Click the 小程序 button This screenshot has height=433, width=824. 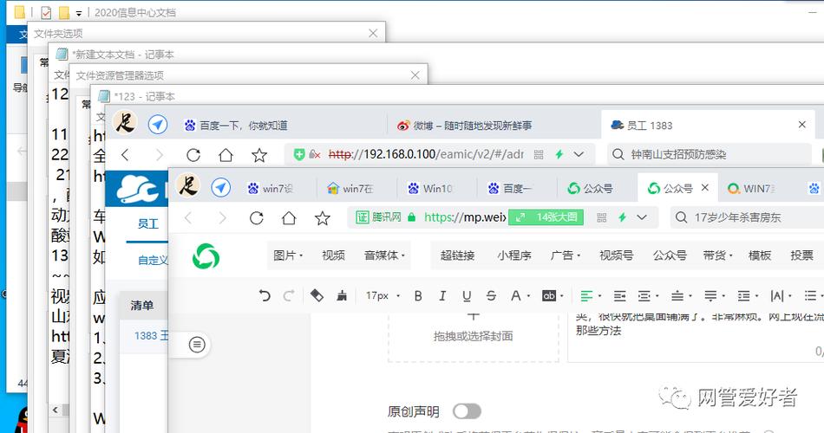point(514,255)
